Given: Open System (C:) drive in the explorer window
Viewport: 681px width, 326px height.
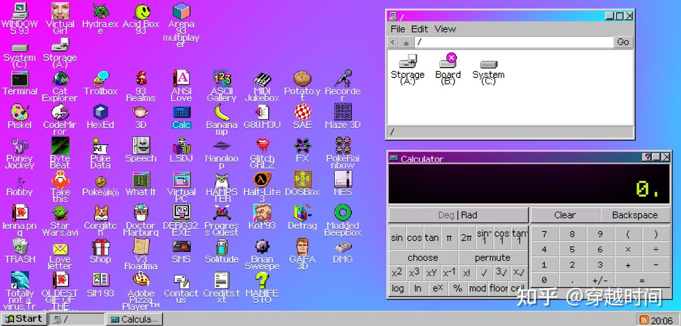Looking at the screenshot, I should pyautogui.click(x=488, y=66).
